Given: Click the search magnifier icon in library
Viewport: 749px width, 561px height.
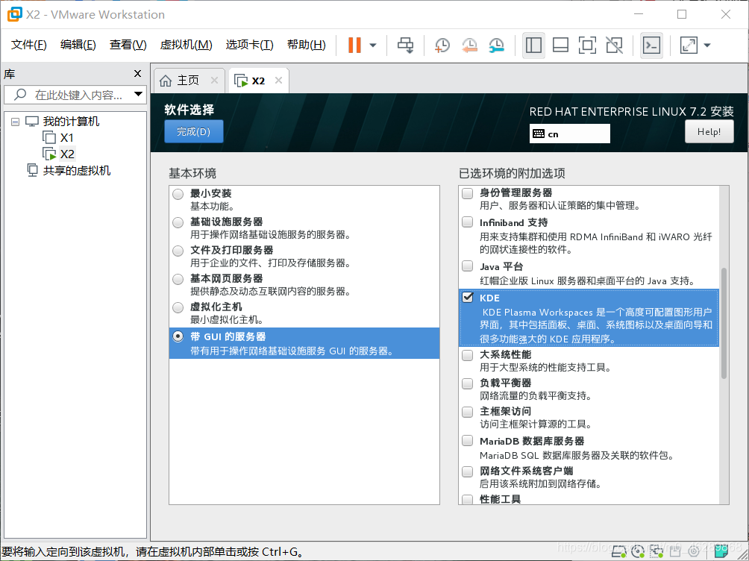Looking at the screenshot, I should [x=20, y=95].
